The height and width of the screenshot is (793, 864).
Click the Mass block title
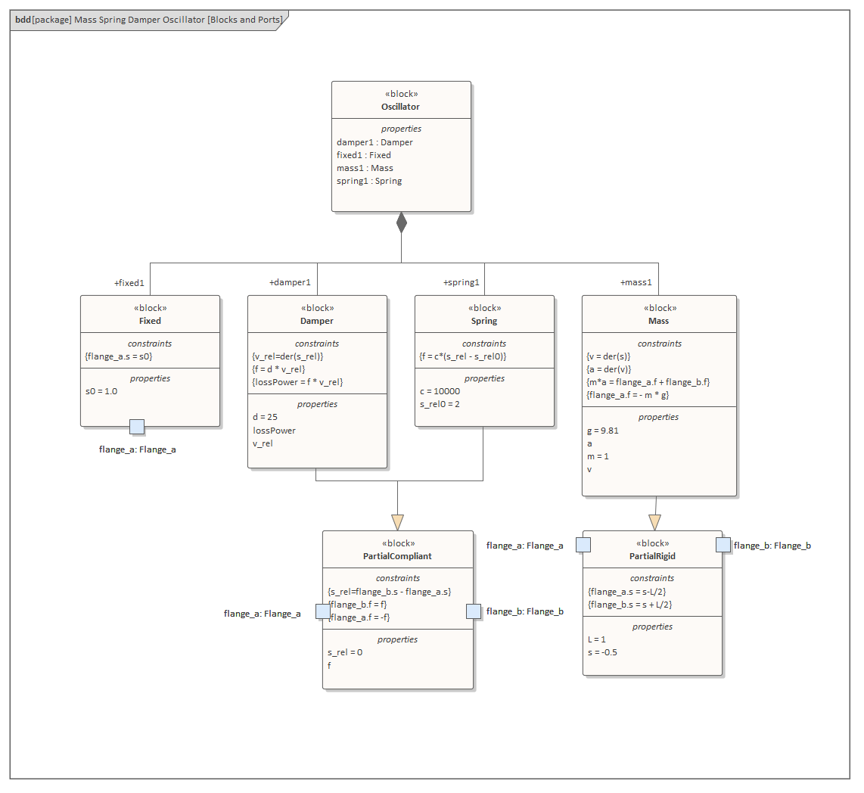658,321
